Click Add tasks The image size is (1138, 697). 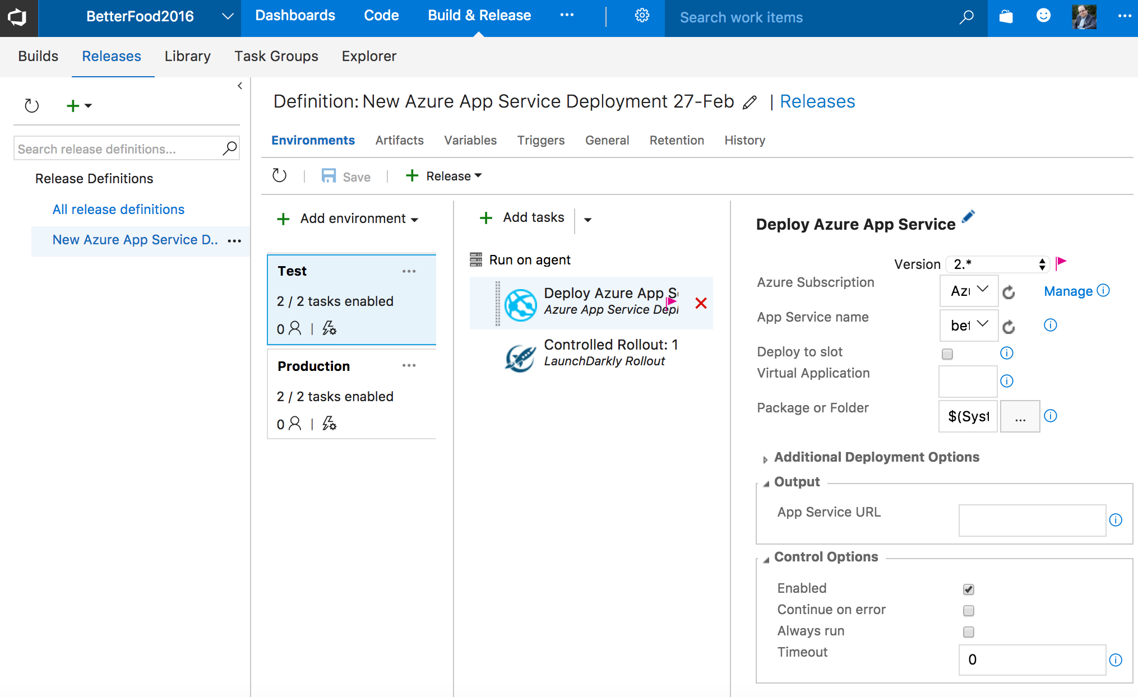pyautogui.click(x=522, y=217)
